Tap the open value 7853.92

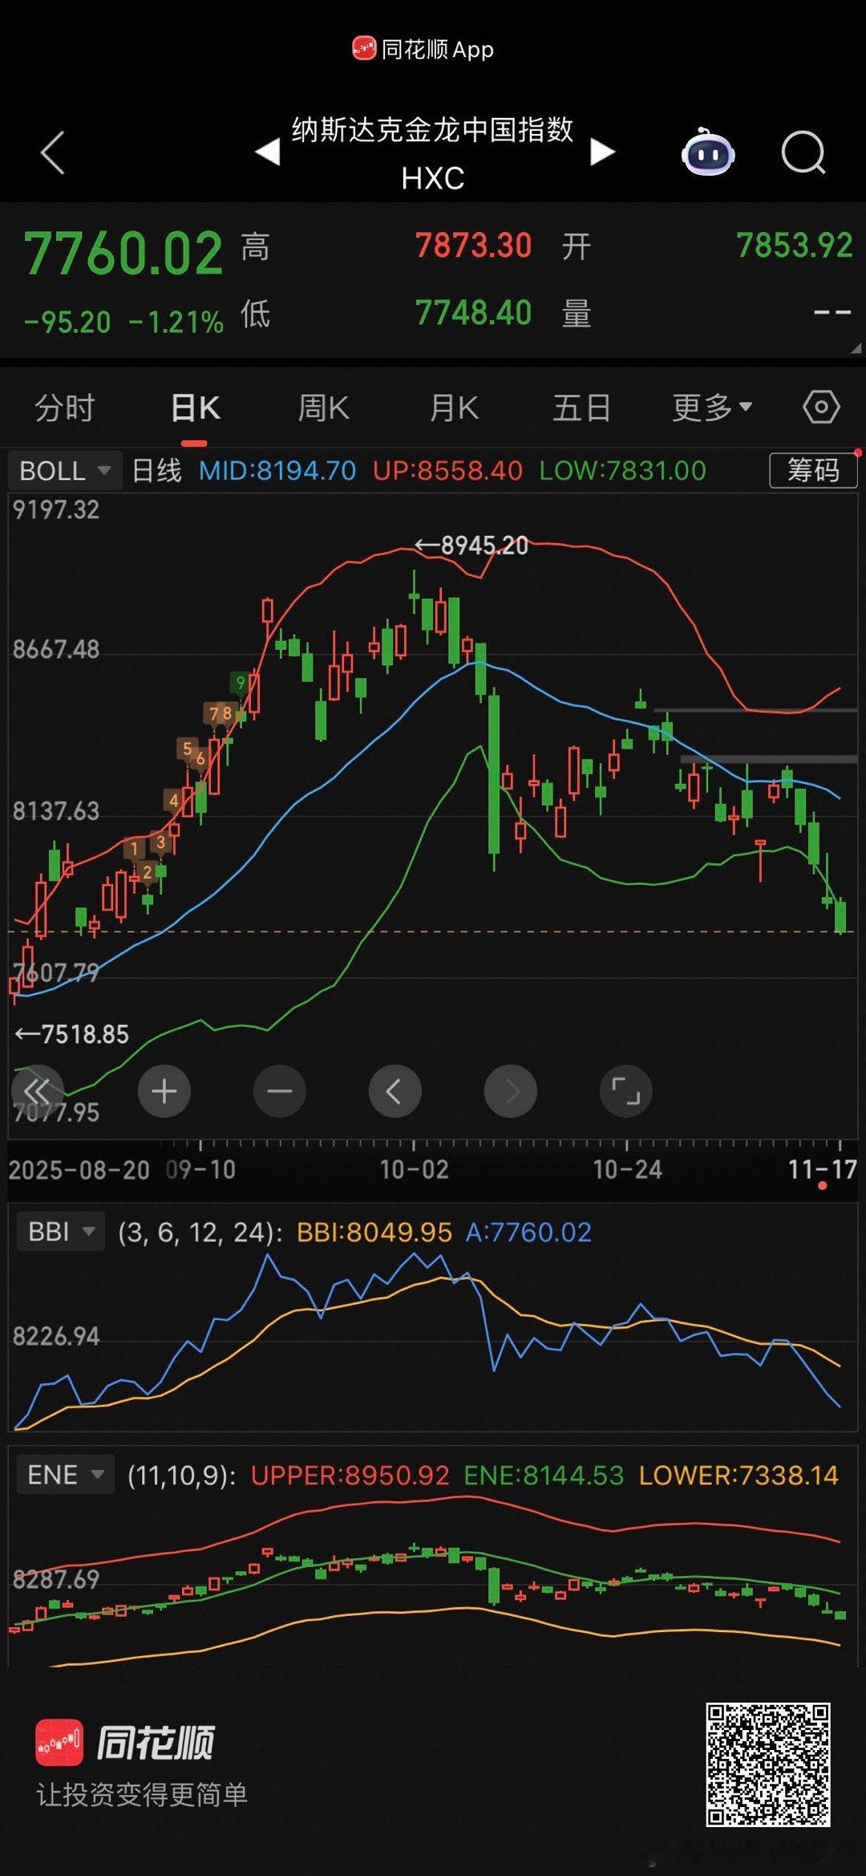tap(794, 246)
